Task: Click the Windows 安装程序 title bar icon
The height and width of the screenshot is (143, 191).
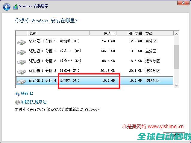Action: coord(16,6)
